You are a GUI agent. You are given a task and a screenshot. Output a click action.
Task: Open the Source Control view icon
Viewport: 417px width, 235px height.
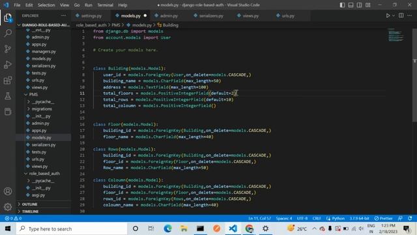[x=8, y=49]
